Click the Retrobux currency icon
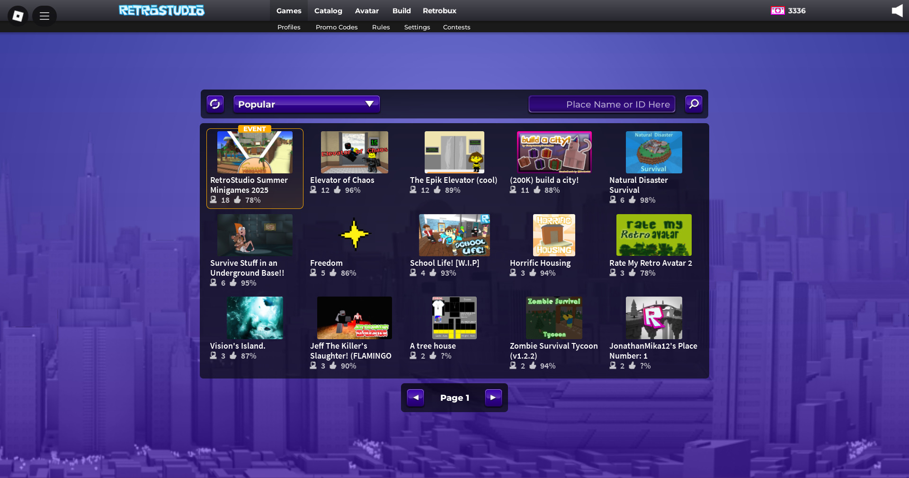The height and width of the screenshot is (478, 909). [x=777, y=10]
